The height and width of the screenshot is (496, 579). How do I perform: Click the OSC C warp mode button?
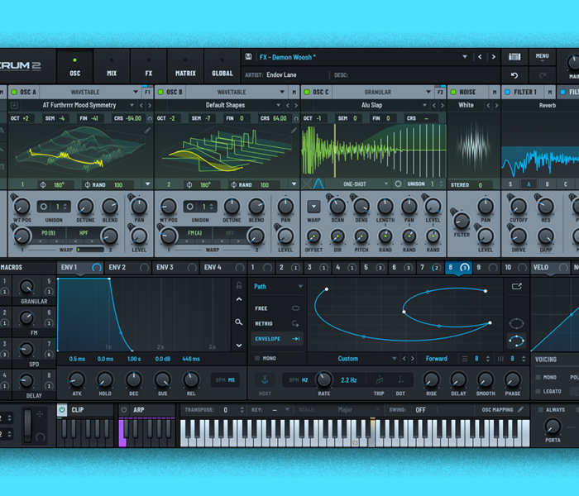tap(313, 207)
